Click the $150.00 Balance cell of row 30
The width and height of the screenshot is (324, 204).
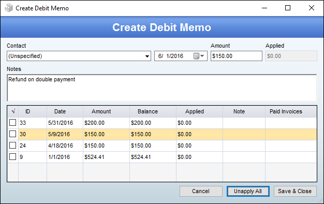153,134
